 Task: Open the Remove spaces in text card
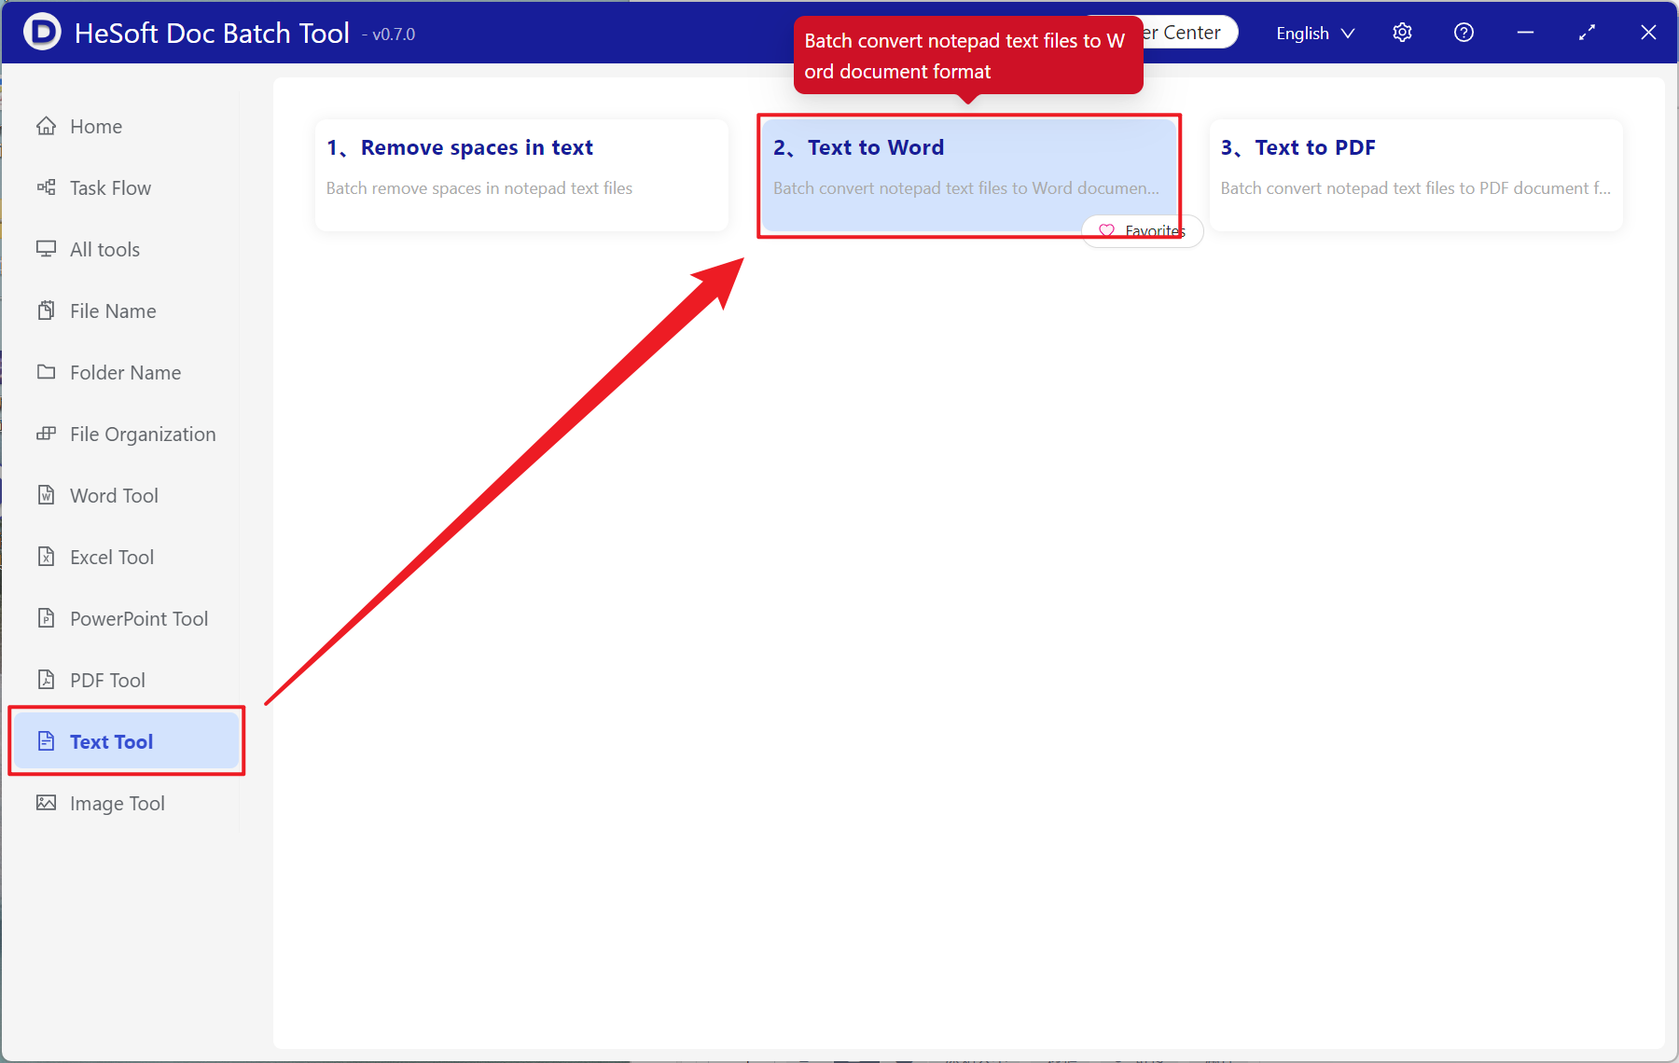tap(521, 174)
